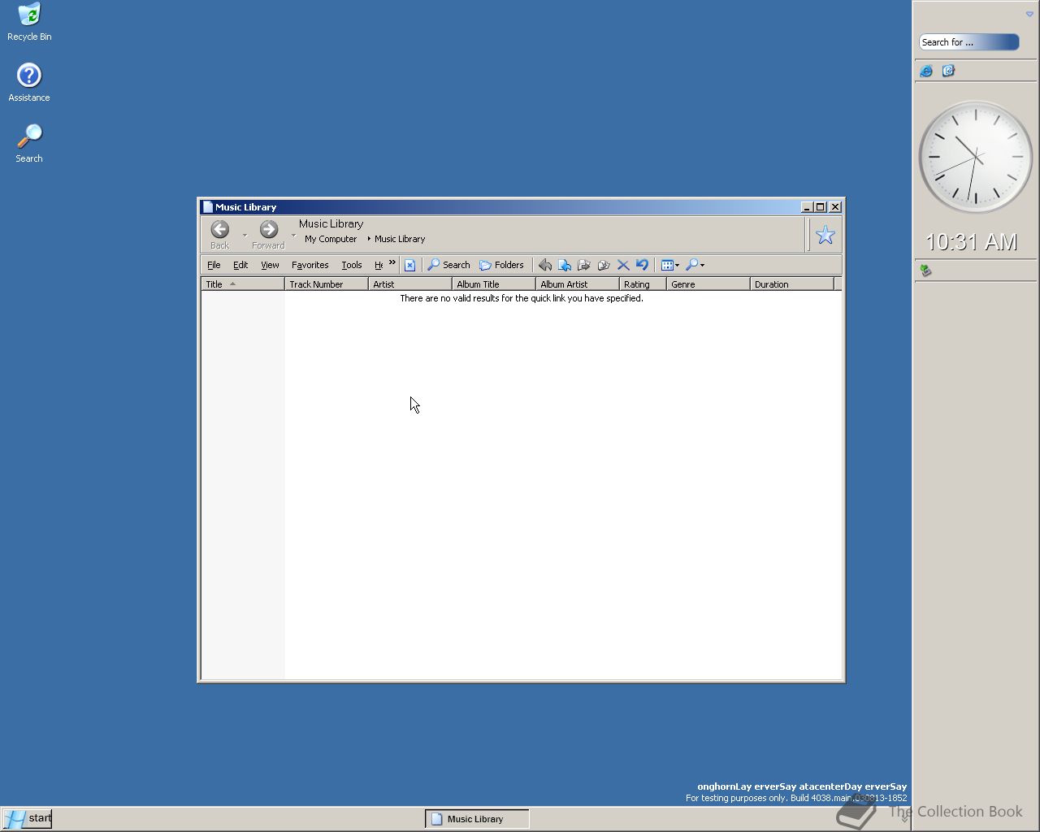Click the sidebar Search for field
The image size is (1040, 832).
968,42
